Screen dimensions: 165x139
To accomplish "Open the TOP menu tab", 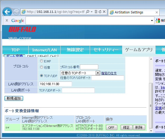I will [15, 50].
